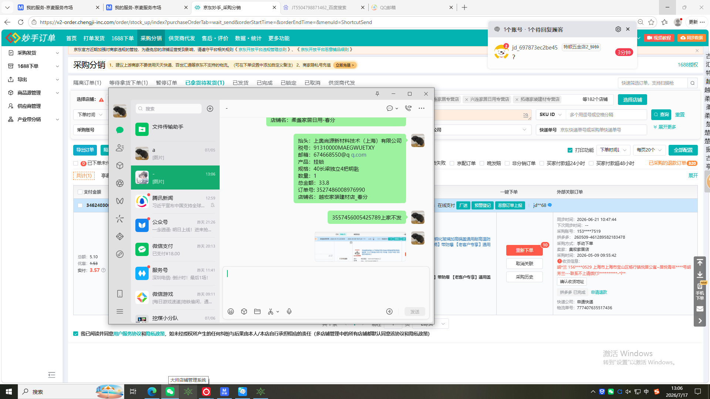The height and width of the screenshot is (399, 710).
Task: Collapse the left sidebar menu icon
Action: pos(52,375)
